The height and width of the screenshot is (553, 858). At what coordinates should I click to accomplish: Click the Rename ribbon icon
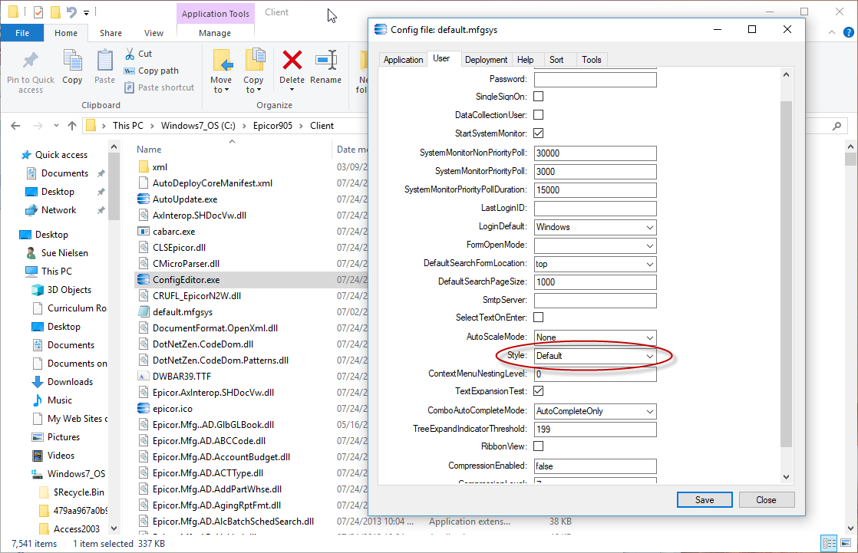pyautogui.click(x=326, y=60)
